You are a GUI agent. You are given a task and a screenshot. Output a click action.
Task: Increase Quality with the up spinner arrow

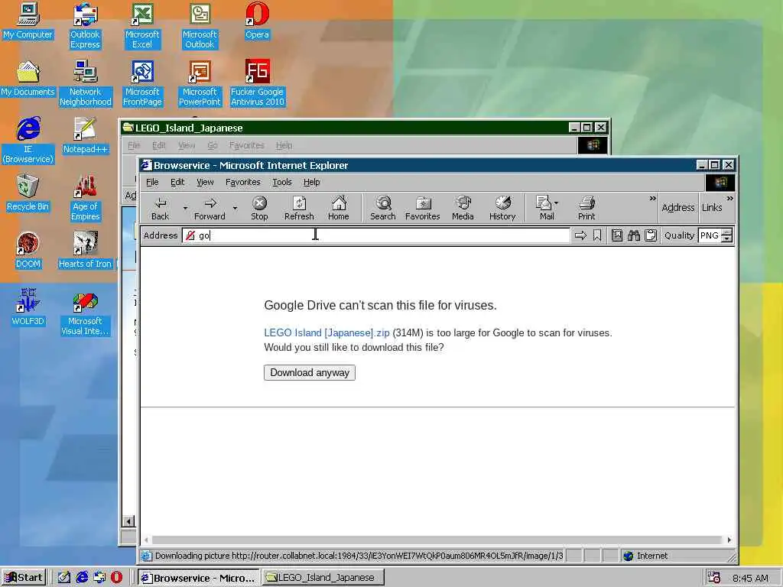coord(728,232)
